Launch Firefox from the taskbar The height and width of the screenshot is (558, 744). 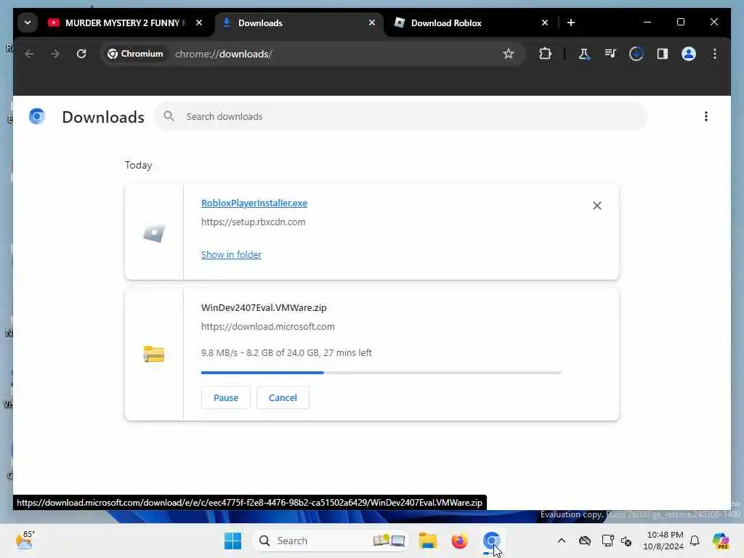459,541
